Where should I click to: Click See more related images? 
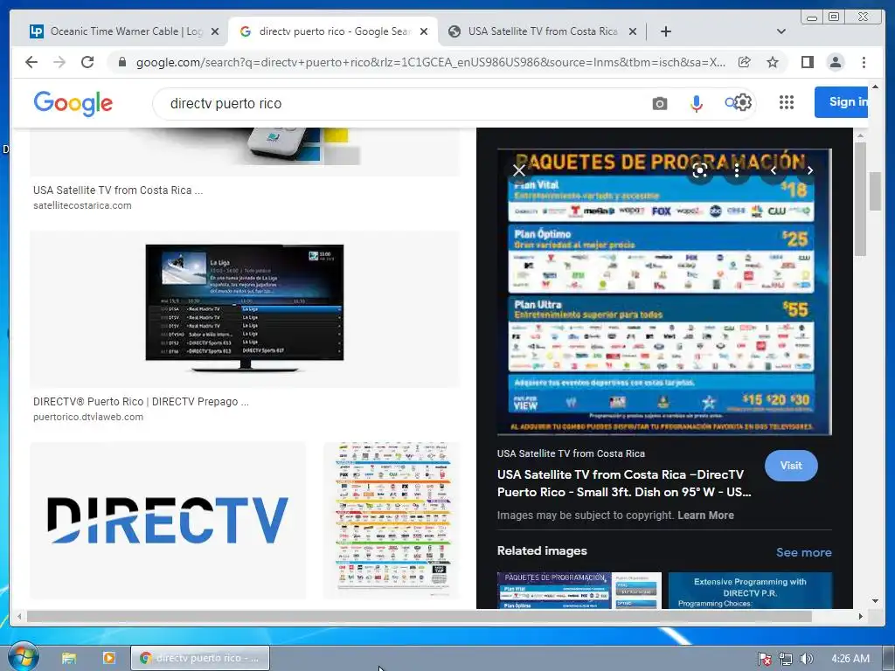(804, 552)
